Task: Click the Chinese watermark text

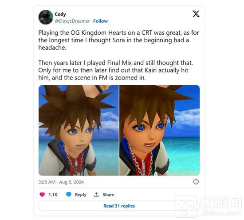Action: point(221,203)
